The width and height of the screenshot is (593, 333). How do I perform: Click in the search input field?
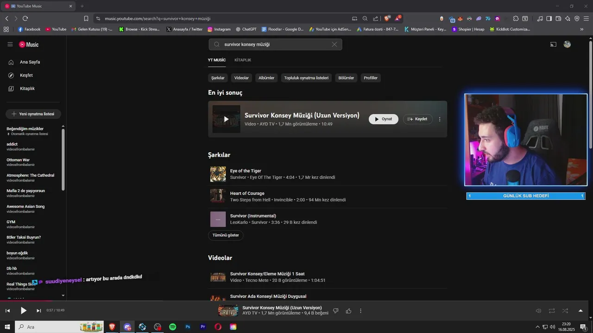(275, 44)
